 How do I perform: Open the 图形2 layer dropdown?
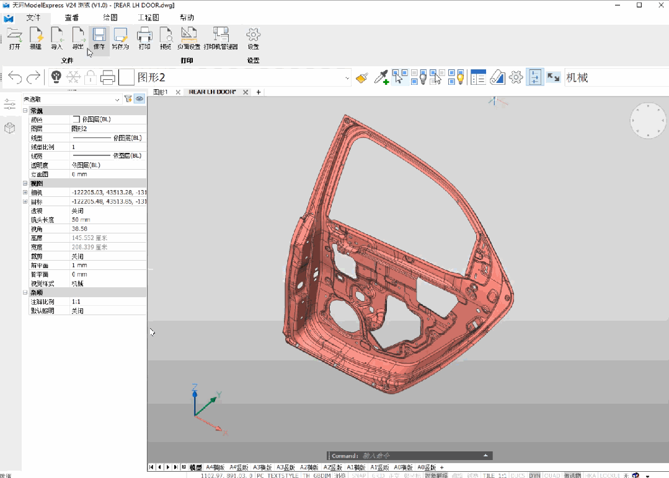point(347,78)
